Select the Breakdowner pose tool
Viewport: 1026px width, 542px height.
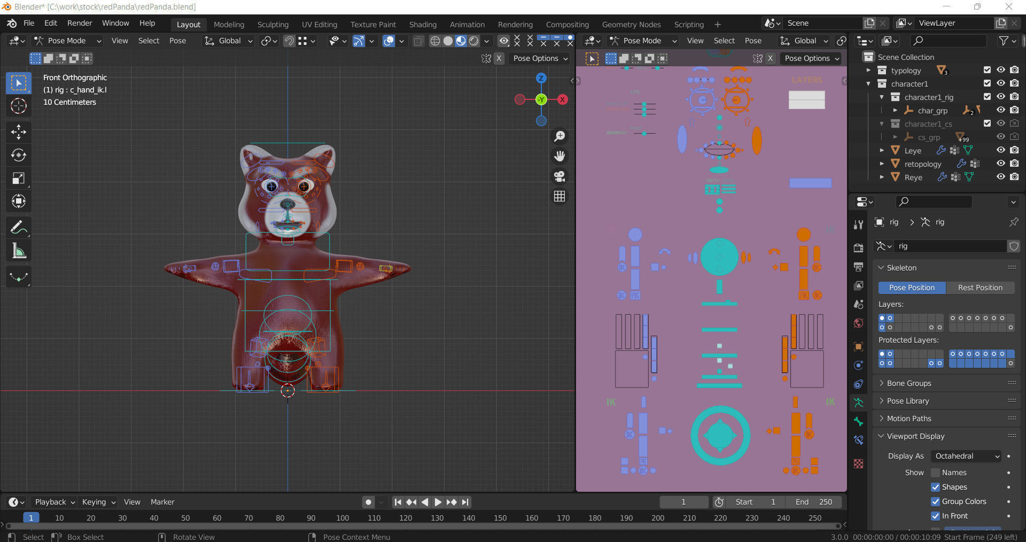coord(19,277)
